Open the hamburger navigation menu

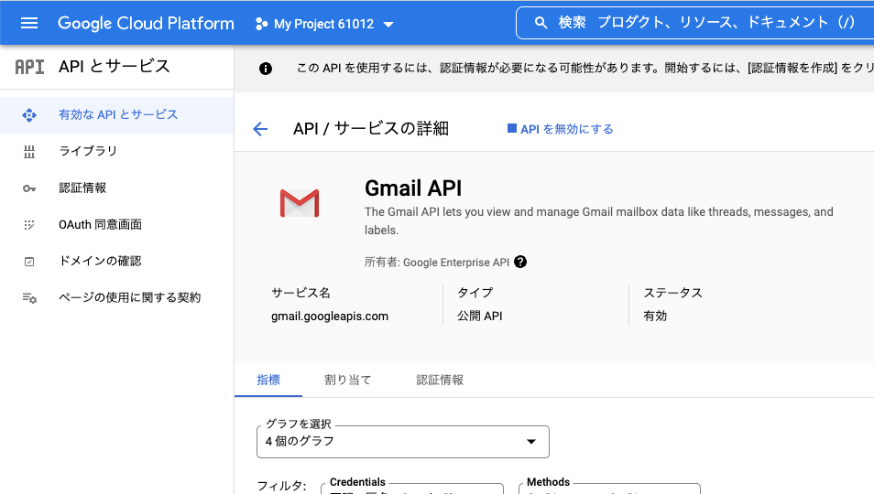29,24
